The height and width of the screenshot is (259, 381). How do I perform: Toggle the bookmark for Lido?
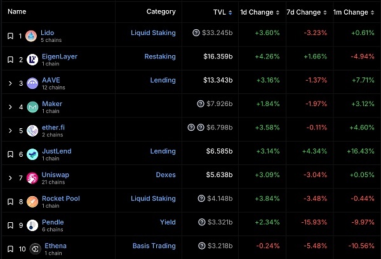pyautogui.click(x=10, y=36)
